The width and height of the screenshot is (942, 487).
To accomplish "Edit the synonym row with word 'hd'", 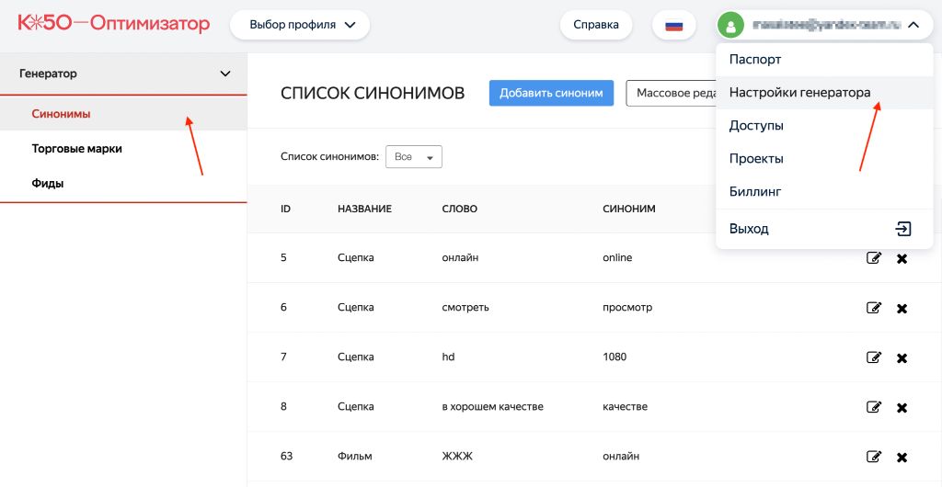I will 873,357.
